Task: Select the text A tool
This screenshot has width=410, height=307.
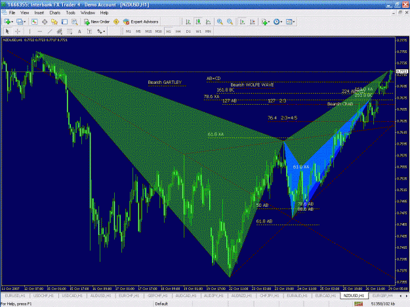Action: click(79, 31)
